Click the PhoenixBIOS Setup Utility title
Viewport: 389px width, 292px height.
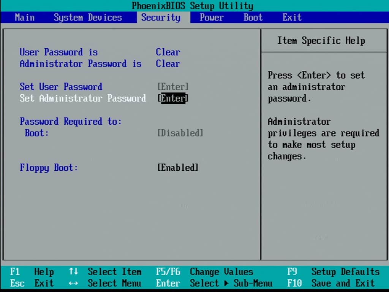[193, 6]
